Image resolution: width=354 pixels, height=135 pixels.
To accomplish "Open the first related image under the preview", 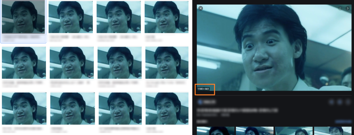I will pyautogui.click(x=216, y=131).
